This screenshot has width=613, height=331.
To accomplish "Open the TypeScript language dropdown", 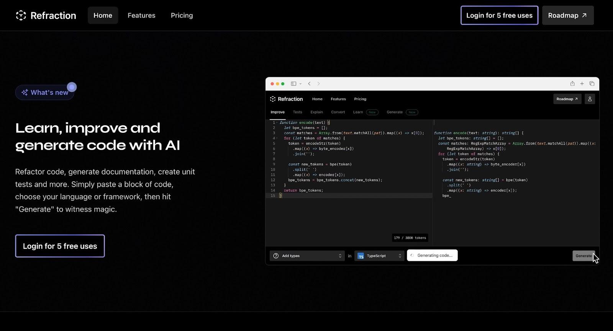I will [x=379, y=256].
